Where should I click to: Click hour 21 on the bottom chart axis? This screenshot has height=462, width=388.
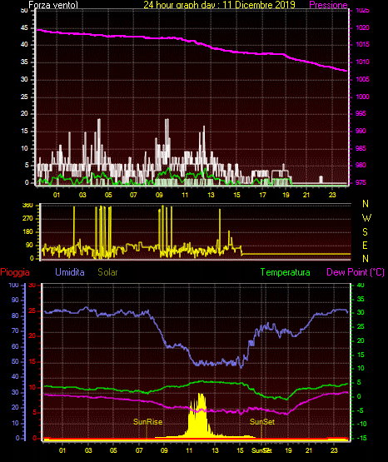click(x=309, y=450)
